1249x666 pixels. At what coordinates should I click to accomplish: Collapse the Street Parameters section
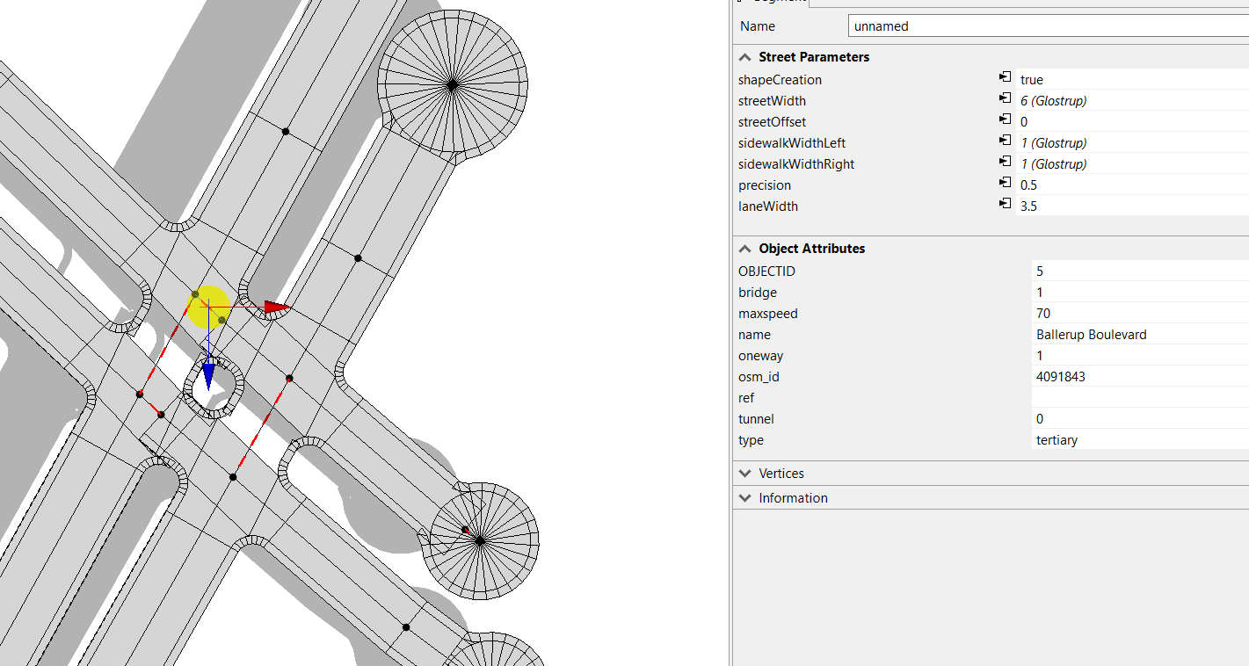[745, 57]
